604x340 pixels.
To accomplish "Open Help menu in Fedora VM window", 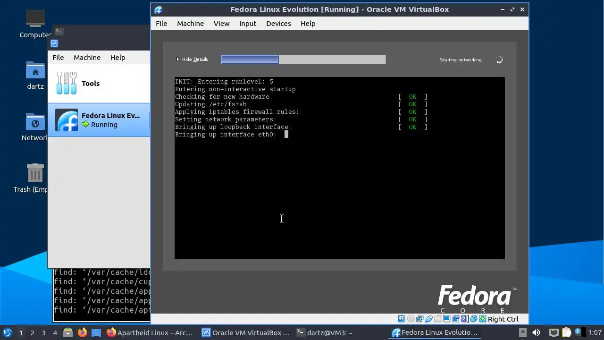I will coord(308,24).
